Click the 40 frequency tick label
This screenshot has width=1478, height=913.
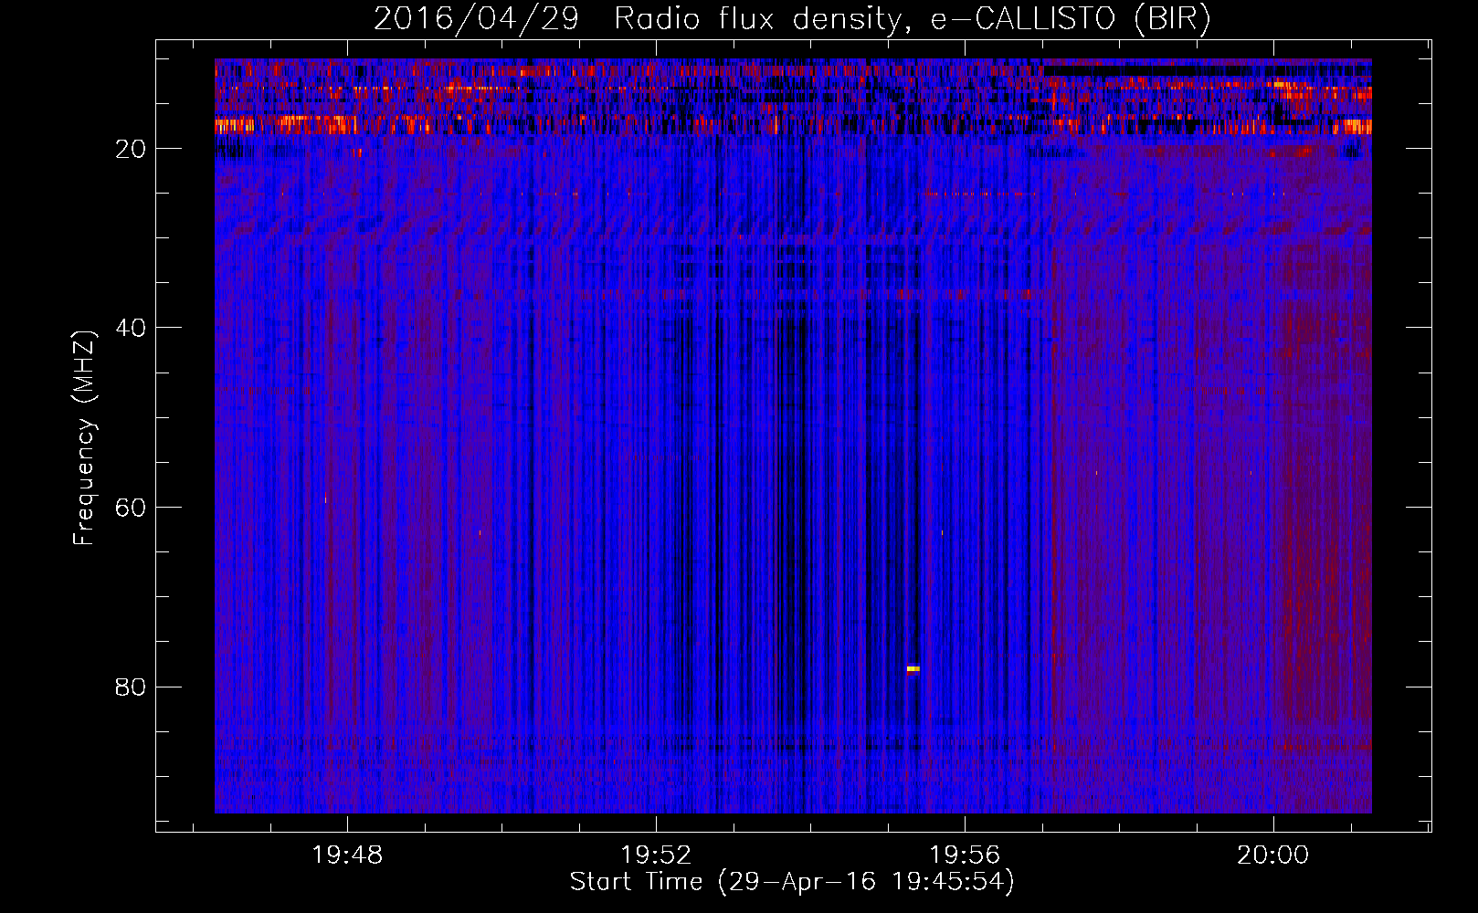pos(131,328)
